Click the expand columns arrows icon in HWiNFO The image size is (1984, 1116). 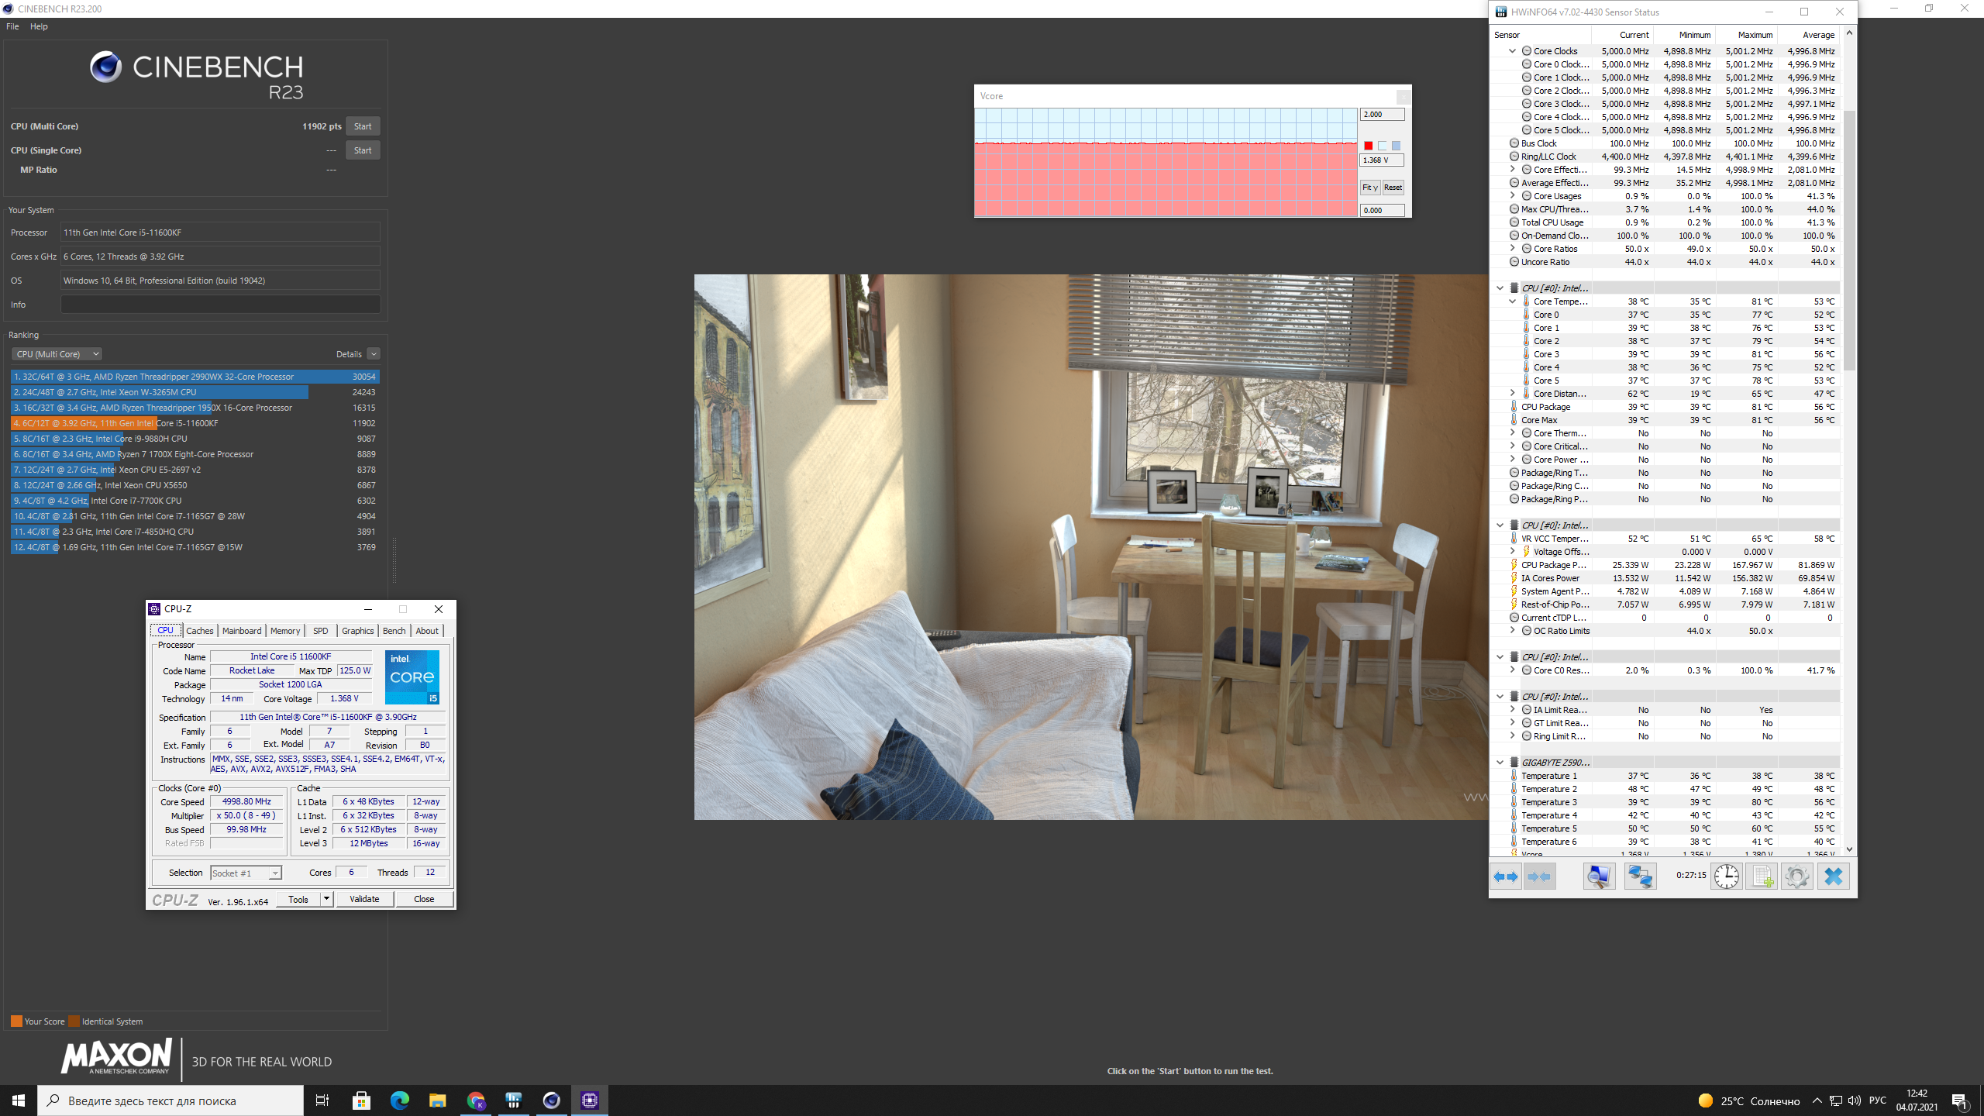pos(1505,877)
